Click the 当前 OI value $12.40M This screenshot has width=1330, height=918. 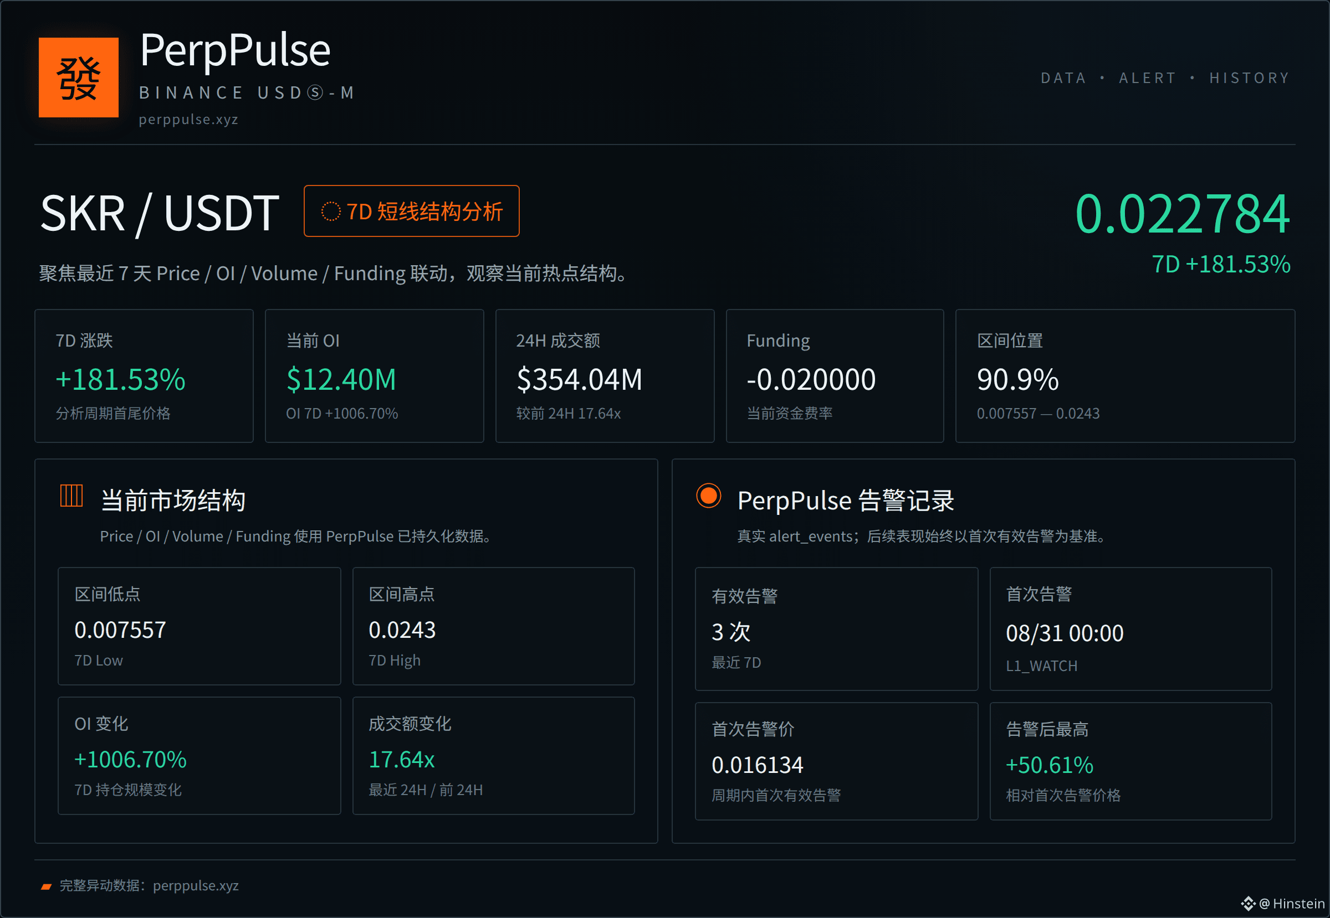(341, 380)
